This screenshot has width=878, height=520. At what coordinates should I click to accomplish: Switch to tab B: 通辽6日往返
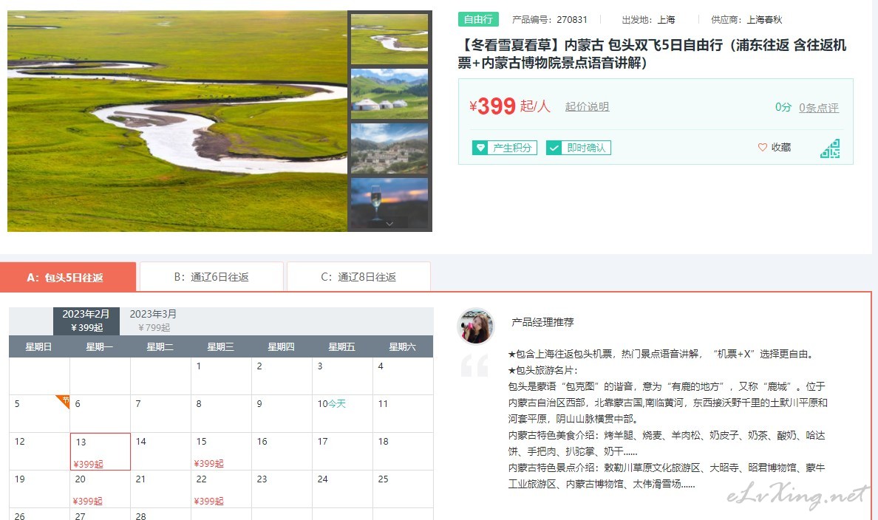[211, 277]
